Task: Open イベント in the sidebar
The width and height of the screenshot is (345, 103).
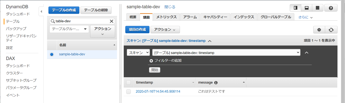Action: 13,95
